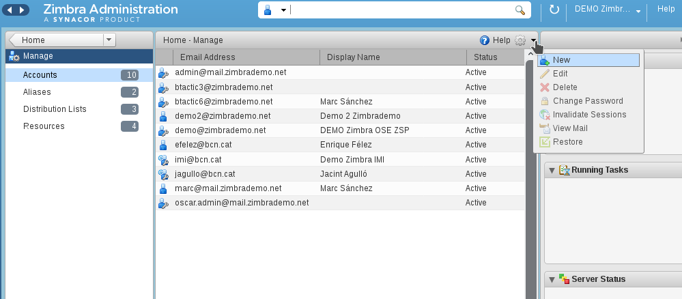Click the Aliases count badge 2
Image resolution: width=682 pixels, height=299 pixels.
pos(130,92)
